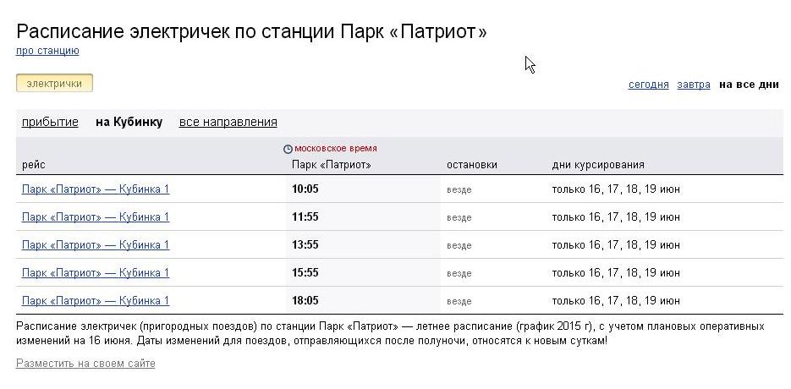Open the route link for 11:55 departure
The image size is (791, 389).
point(96,217)
